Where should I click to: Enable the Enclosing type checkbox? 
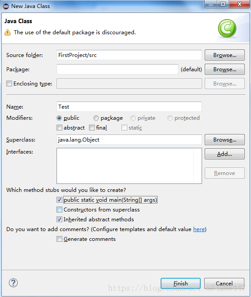pos(9,84)
